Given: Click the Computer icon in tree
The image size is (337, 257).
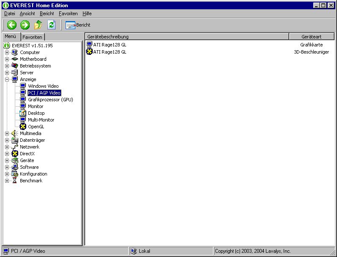Looking at the screenshot, I should 15,52.
